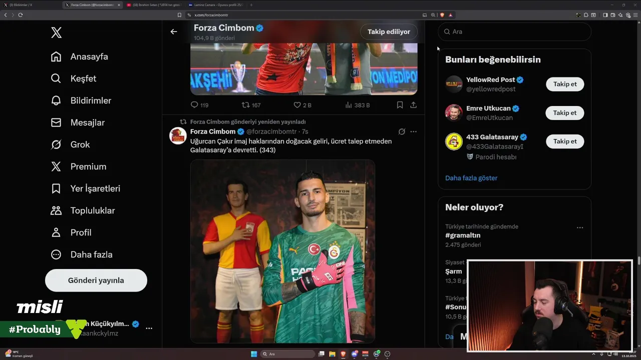Open a new browser tab
Image resolution: width=641 pixels, height=360 pixels.
pyautogui.click(x=251, y=5)
